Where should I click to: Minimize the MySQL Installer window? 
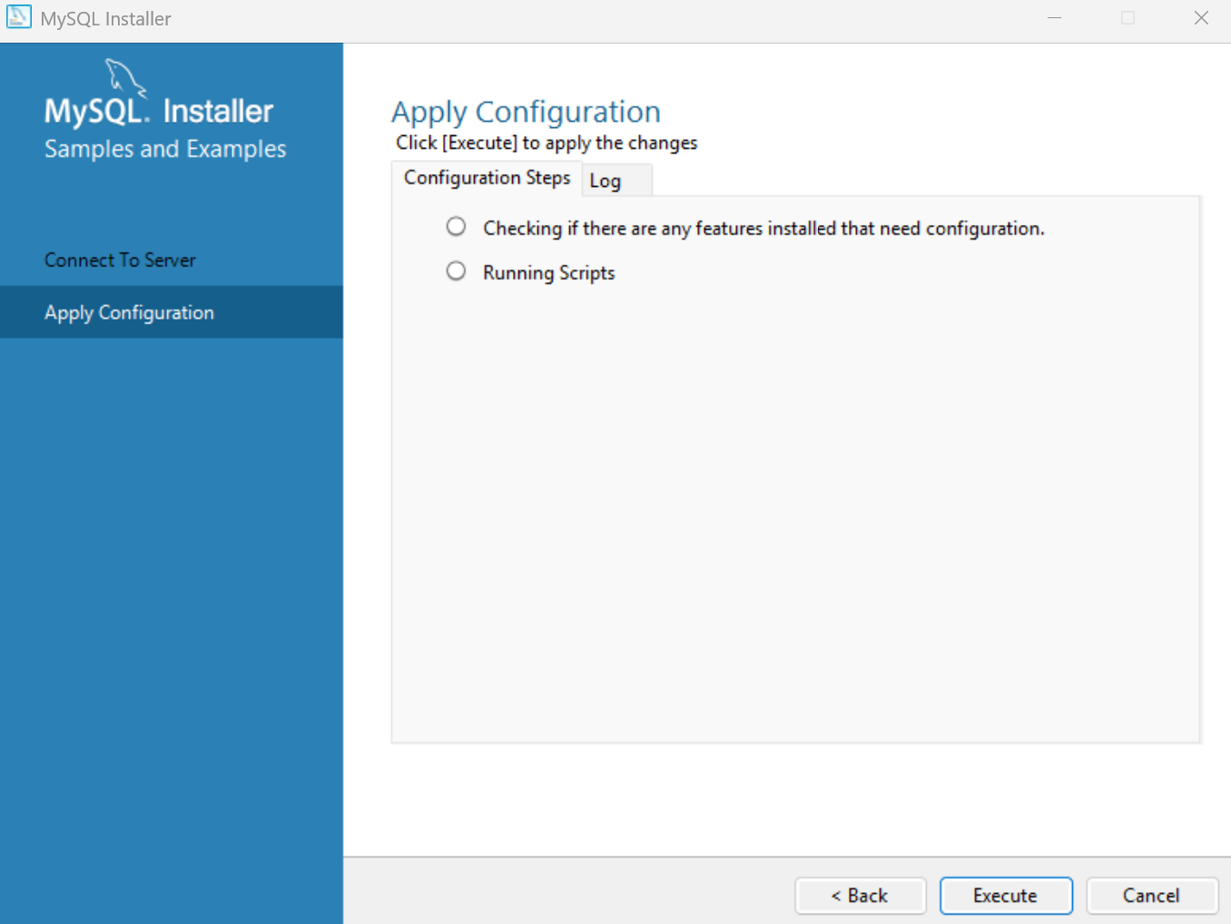pos(1054,18)
